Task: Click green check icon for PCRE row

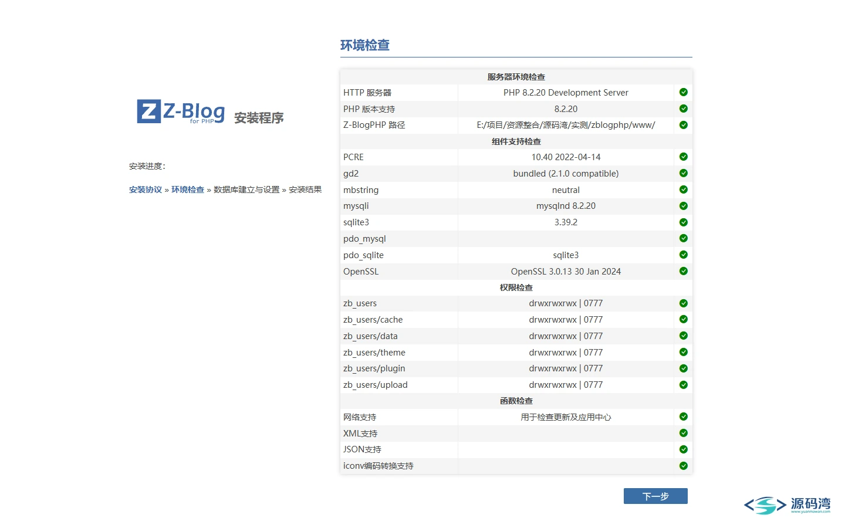Action: click(x=684, y=157)
